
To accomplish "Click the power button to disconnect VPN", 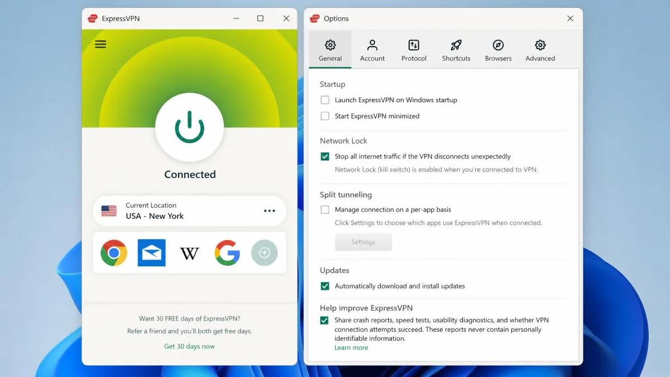I will point(189,127).
